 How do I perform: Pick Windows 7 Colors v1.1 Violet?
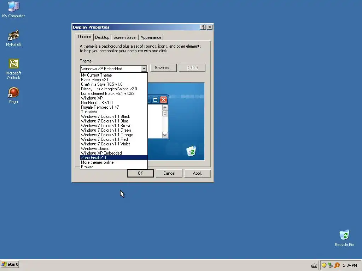[113, 144]
